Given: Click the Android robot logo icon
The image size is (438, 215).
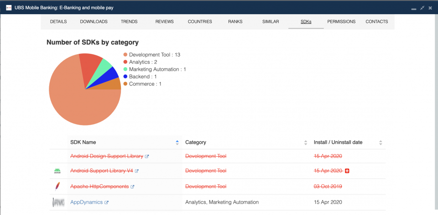Looking at the screenshot, I should tap(57, 171).
